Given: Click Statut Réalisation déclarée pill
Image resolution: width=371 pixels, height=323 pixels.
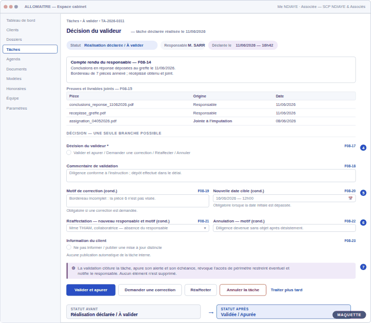Looking at the screenshot, I should pyautogui.click(x=112, y=45).
